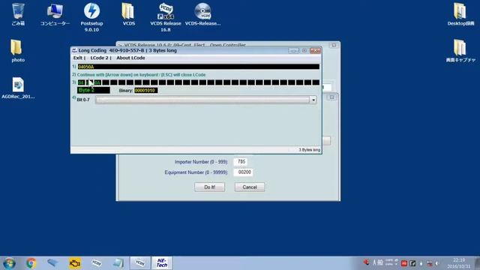This screenshot has width=480, height=270.
Task: Launch Google Chrome from the taskbar
Action: (31, 263)
